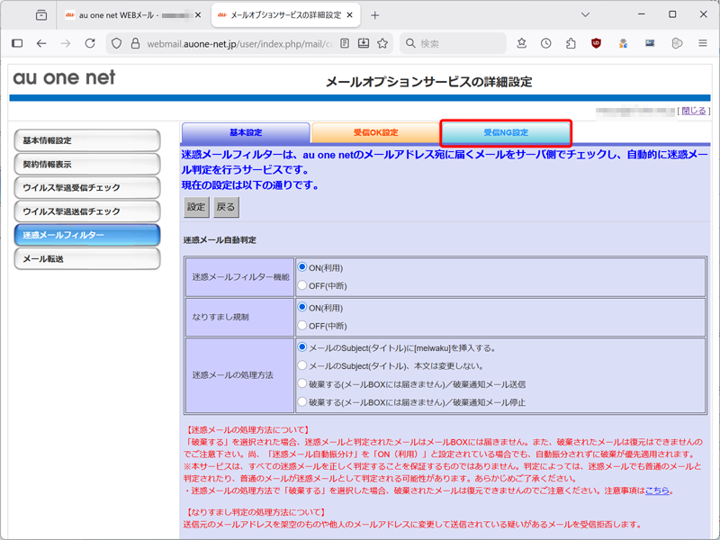Open the browser history clock icon
Screen dimensions: 720x540
point(546,43)
